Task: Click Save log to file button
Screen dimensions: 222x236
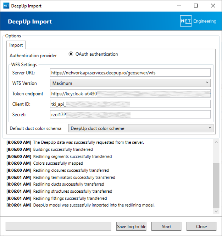Action: click(x=131, y=226)
